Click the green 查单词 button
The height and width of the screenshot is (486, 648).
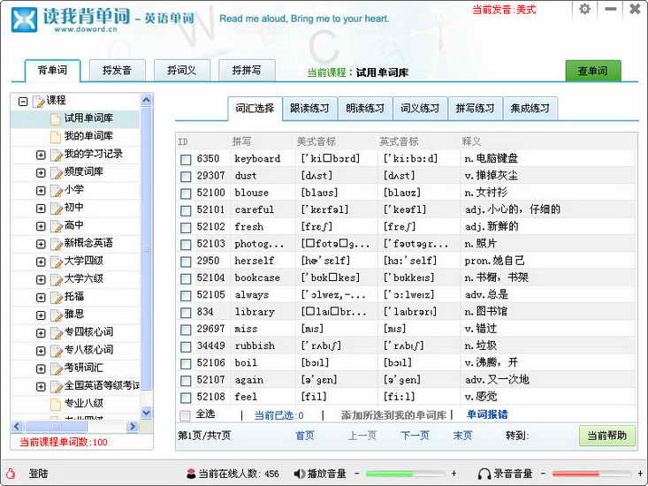click(x=593, y=71)
